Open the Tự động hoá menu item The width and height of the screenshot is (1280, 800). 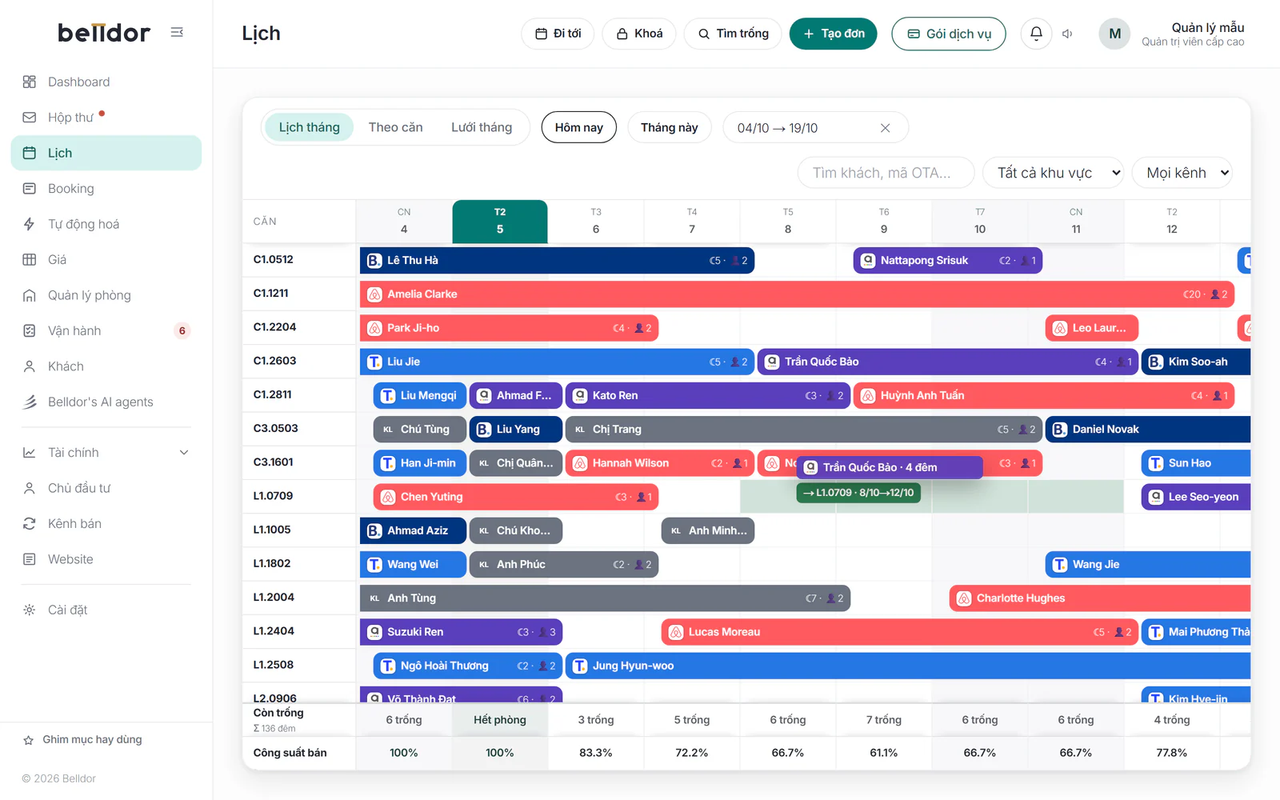tap(106, 224)
